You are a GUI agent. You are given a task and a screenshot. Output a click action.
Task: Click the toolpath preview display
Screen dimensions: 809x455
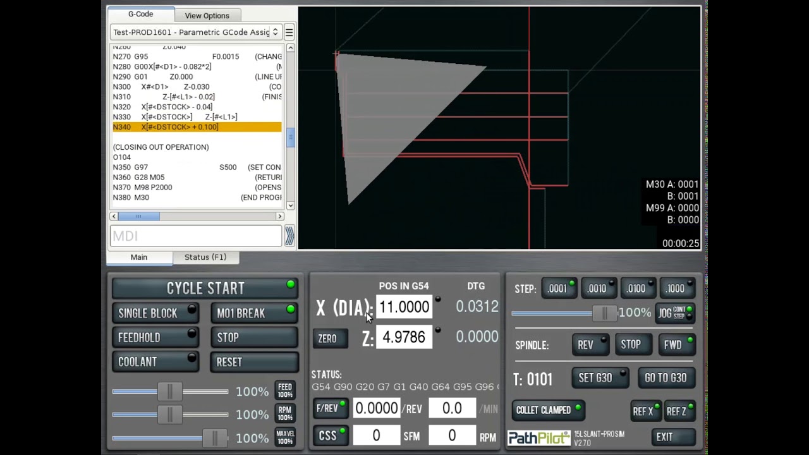tap(499, 128)
